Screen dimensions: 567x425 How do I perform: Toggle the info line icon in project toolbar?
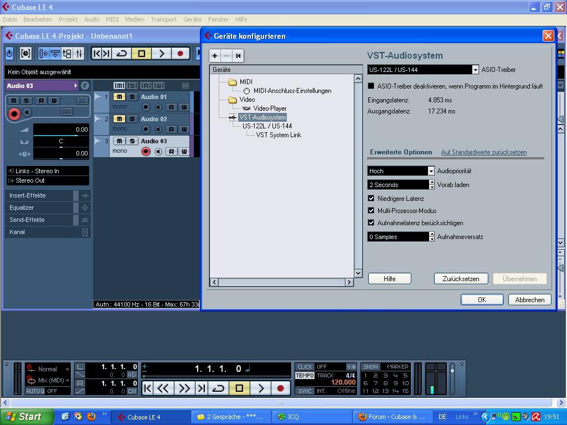(55, 54)
